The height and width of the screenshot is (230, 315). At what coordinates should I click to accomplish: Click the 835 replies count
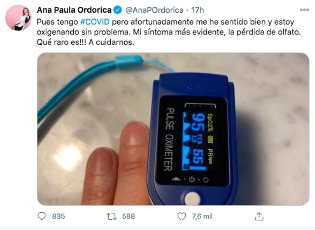tap(59, 216)
